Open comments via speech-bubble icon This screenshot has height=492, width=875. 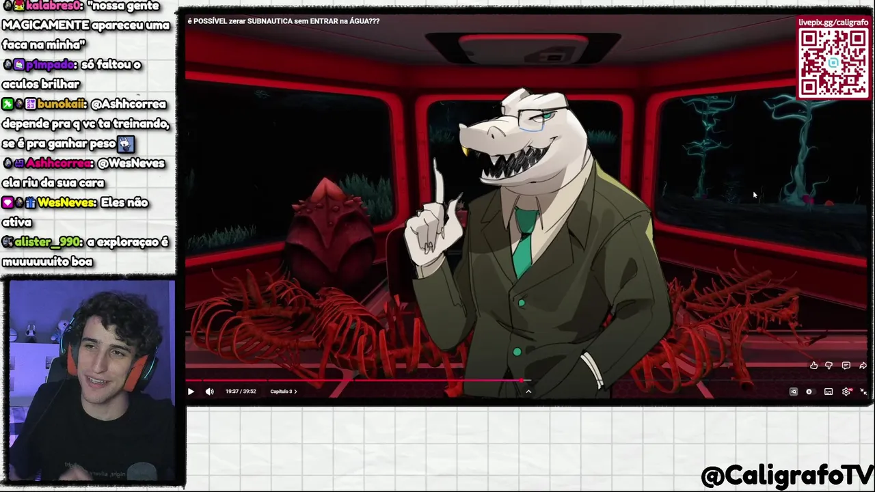tap(846, 366)
